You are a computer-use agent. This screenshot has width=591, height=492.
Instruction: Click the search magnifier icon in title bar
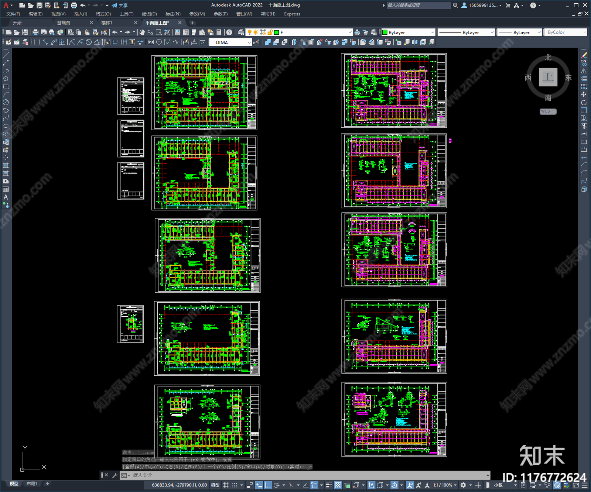tap(455, 5)
